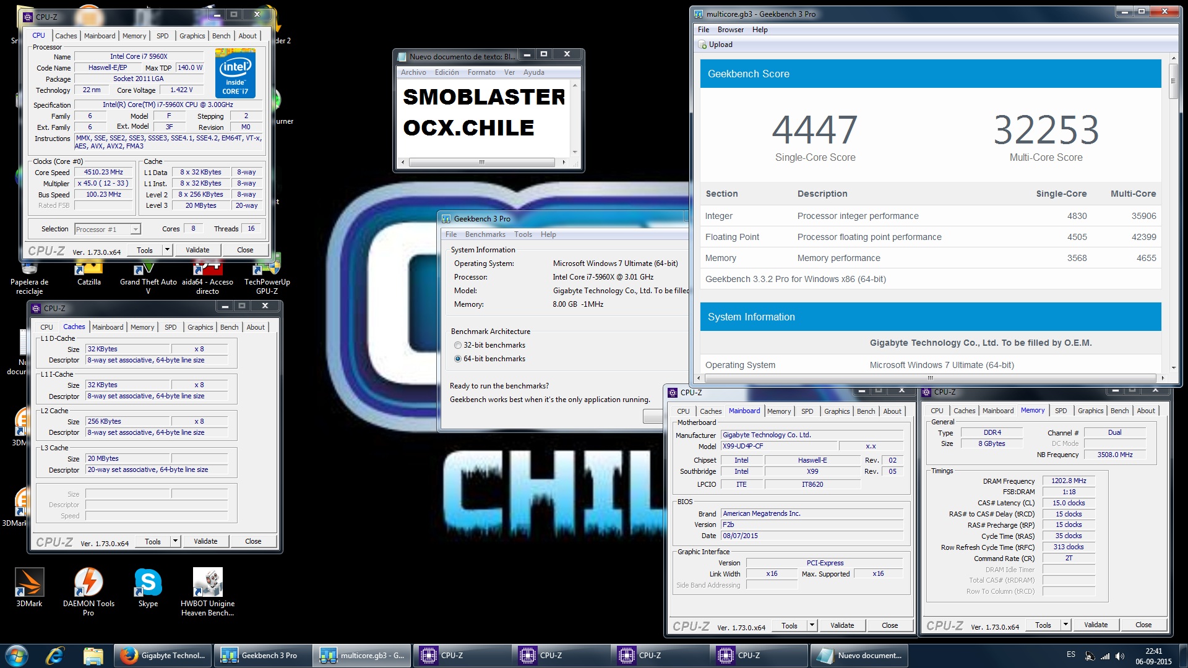Click the ES language indicator in tray
Viewport: 1188px width, 668px height.
click(1071, 654)
